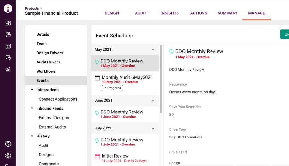Select the Monthly Audit 6May2021 event
This screenshot has width=289, height=166.
127,78
